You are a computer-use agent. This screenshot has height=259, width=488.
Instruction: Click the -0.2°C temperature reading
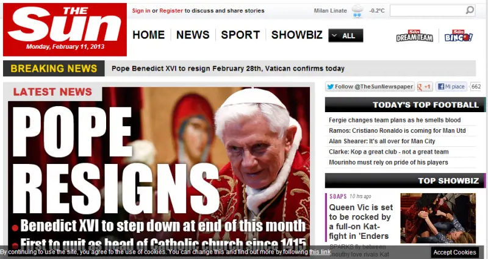tap(377, 10)
